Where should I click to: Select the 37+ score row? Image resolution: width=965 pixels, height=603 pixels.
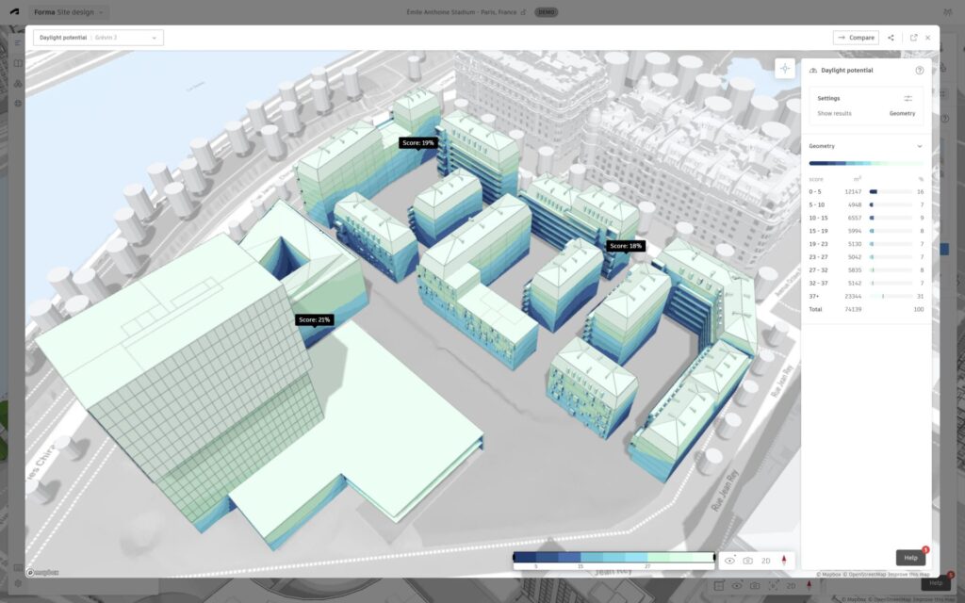click(x=866, y=296)
